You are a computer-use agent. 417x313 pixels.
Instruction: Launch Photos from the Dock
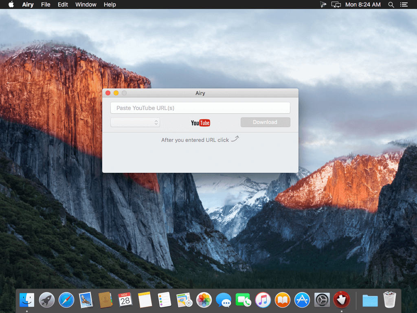tap(204, 300)
